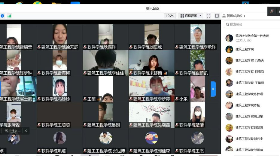280x156 pixels.
Task: Select member 建筑工程学院 范晓天 in list
Action: point(249,61)
